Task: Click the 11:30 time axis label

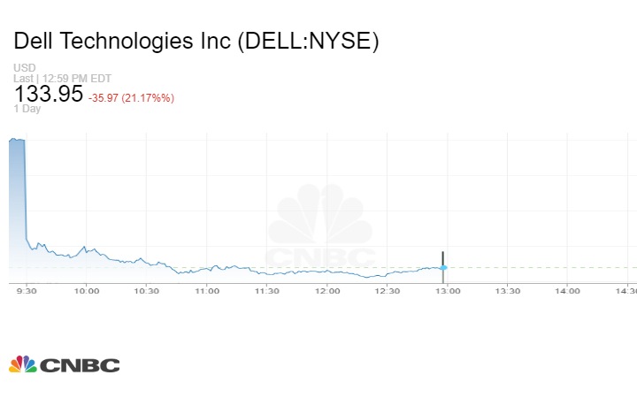Action: (x=266, y=290)
